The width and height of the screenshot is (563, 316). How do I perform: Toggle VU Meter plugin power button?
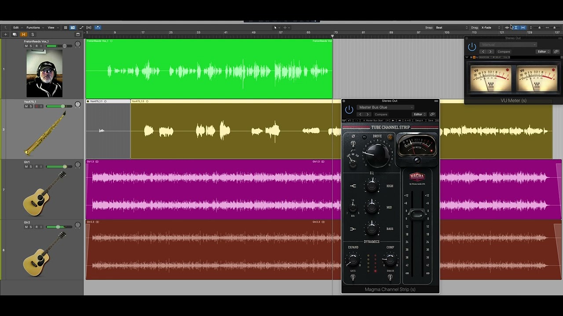coord(472,47)
